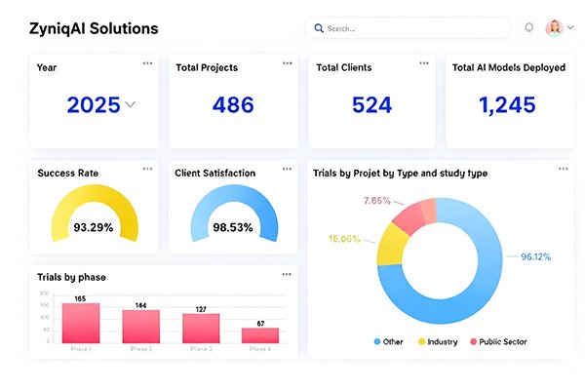Open the Success Rate card more options
The width and height of the screenshot is (585, 390).
[147, 169]
